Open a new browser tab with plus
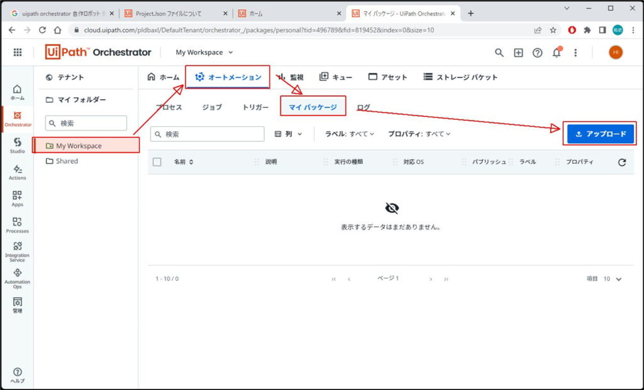644x390 pixels. click(470, 14)
